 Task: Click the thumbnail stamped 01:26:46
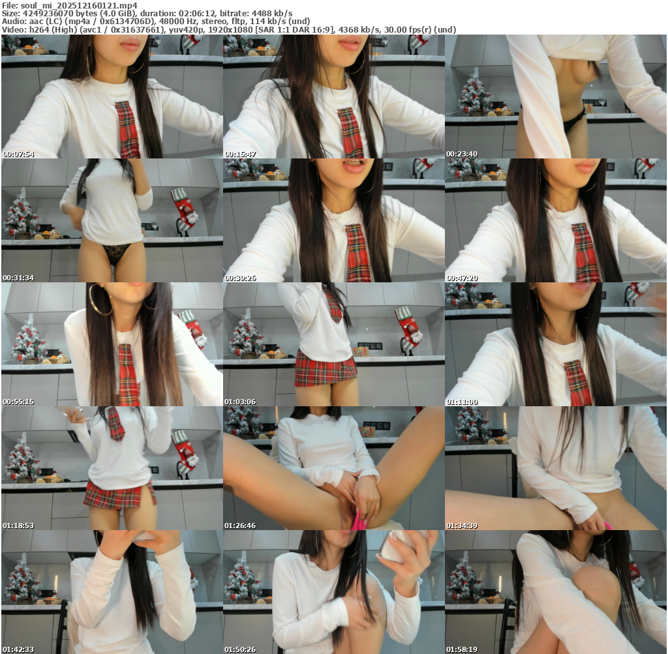tap(333, 468)
